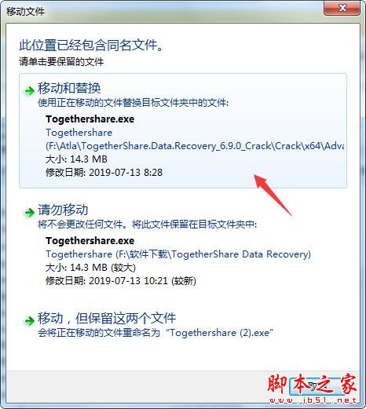
Task: Click the 移动文件 title bar text
Action: click(x=25, y=12)
